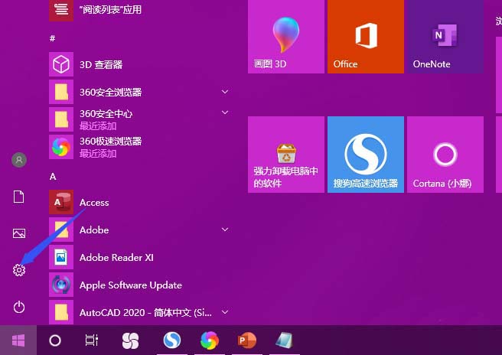The height and width of the screenshot is (355, 502).
Task: Select "阅读列表"应用 text entry
Action: click(x=110, y=10)
